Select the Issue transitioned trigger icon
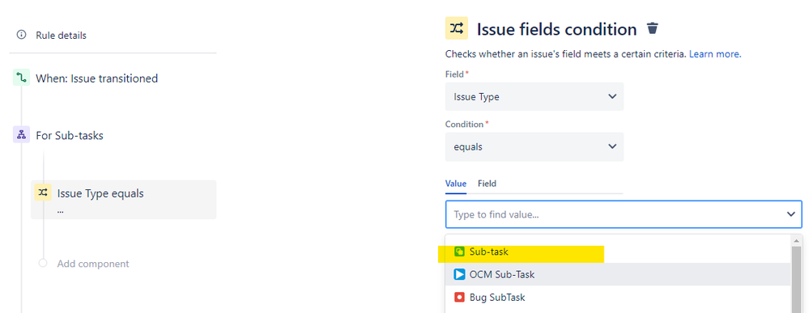Screen dimensions: 809x313 point(21,78)
